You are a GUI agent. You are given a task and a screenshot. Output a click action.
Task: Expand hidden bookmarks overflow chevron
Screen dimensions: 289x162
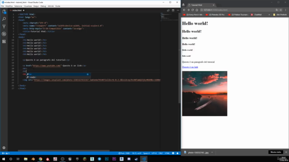[269, 15]
